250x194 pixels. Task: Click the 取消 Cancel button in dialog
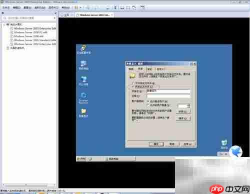point(172,144)
